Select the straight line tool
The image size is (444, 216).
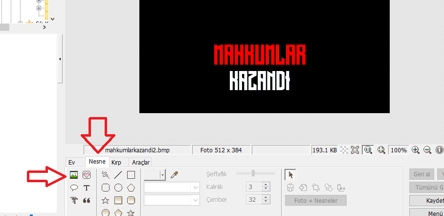coord(118,175)
